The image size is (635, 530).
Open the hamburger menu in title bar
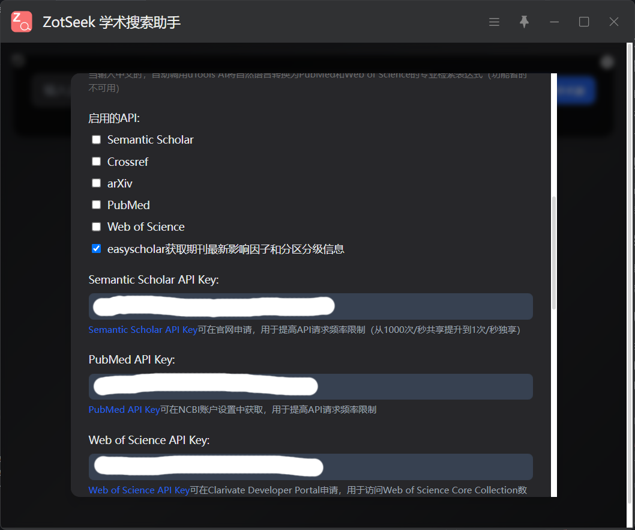point(494,22)
